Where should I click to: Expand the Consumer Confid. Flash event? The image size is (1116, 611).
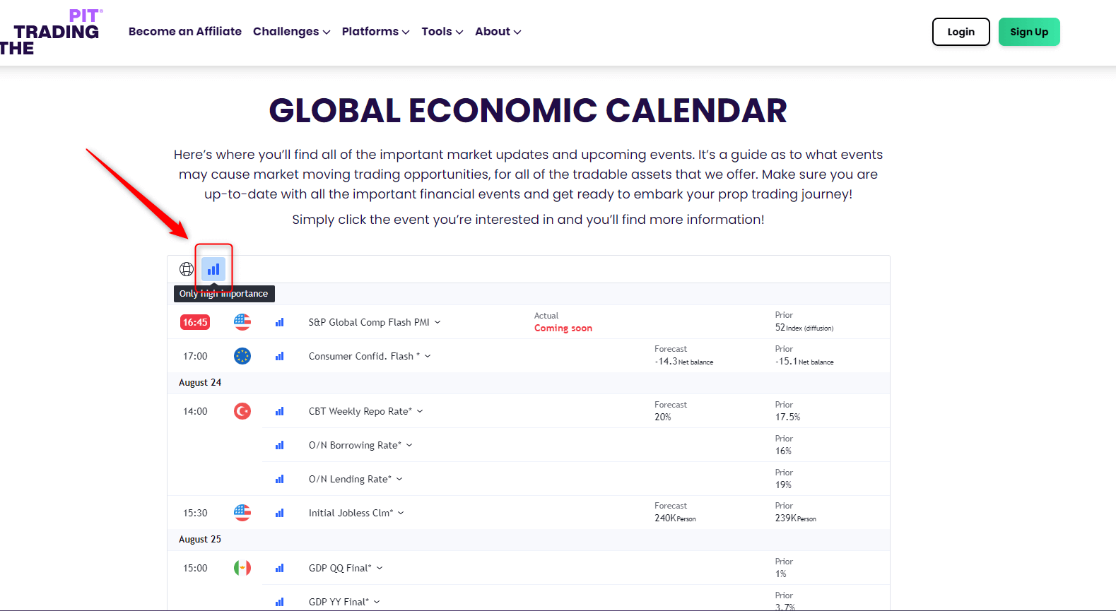pos(369,356)
